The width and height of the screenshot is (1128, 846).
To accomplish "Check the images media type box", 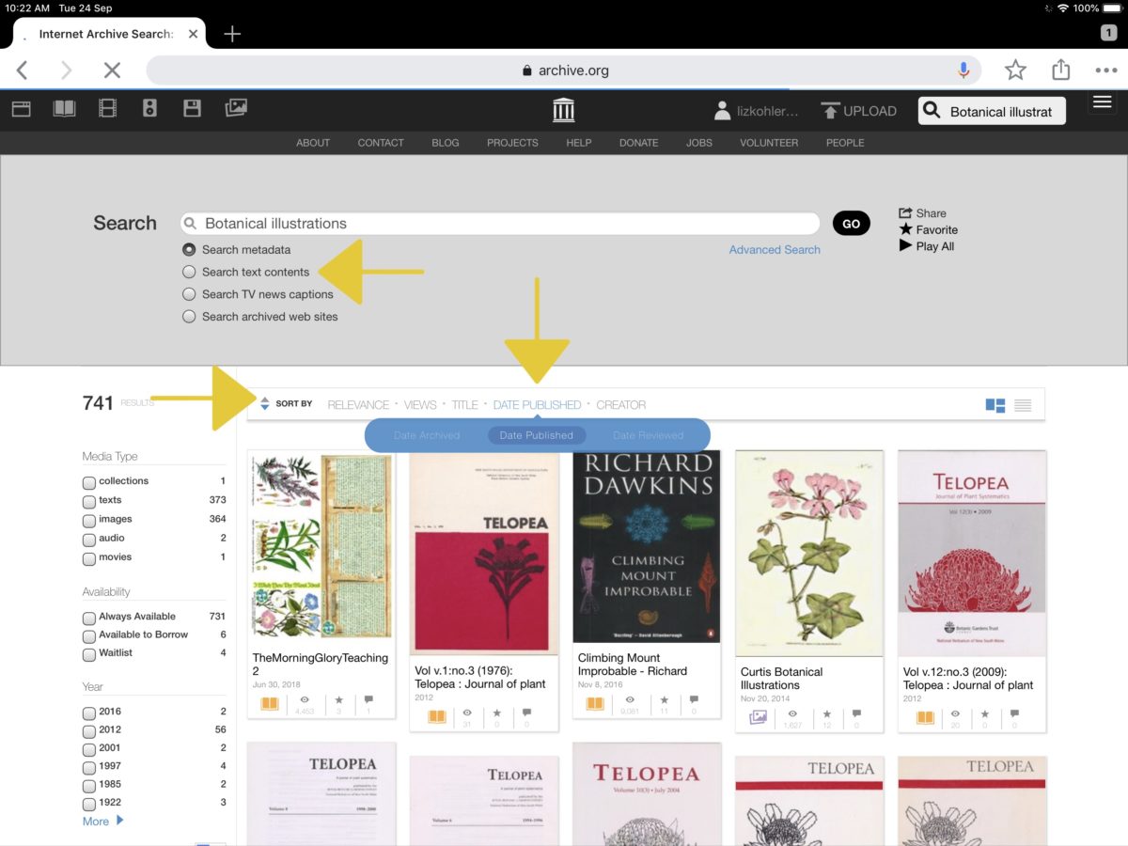I will tap(89, 520).
